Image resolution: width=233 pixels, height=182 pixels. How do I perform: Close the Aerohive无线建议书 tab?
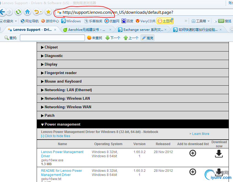110,30
